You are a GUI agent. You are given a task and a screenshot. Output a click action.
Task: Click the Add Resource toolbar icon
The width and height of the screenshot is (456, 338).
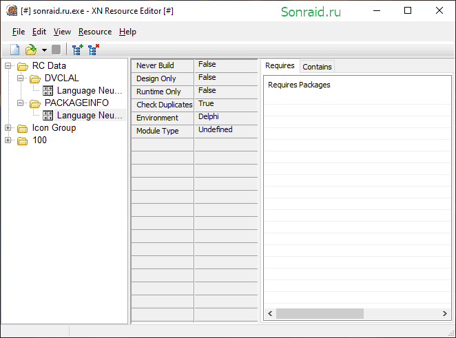(x=77, y=50)
